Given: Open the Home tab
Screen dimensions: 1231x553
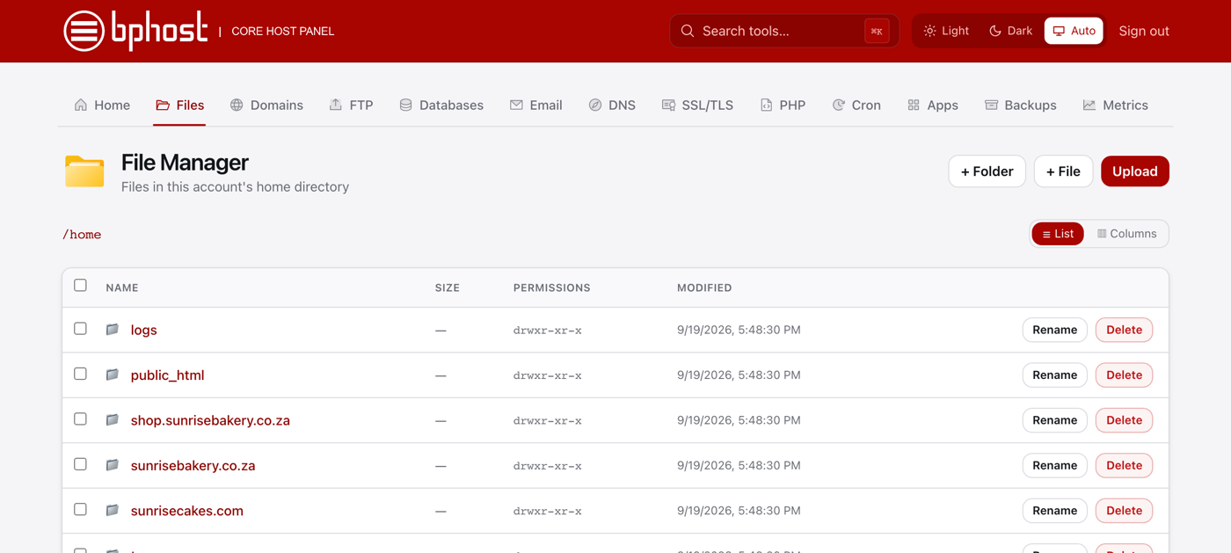Looking at the screenshot, I should tap(102, 105).
